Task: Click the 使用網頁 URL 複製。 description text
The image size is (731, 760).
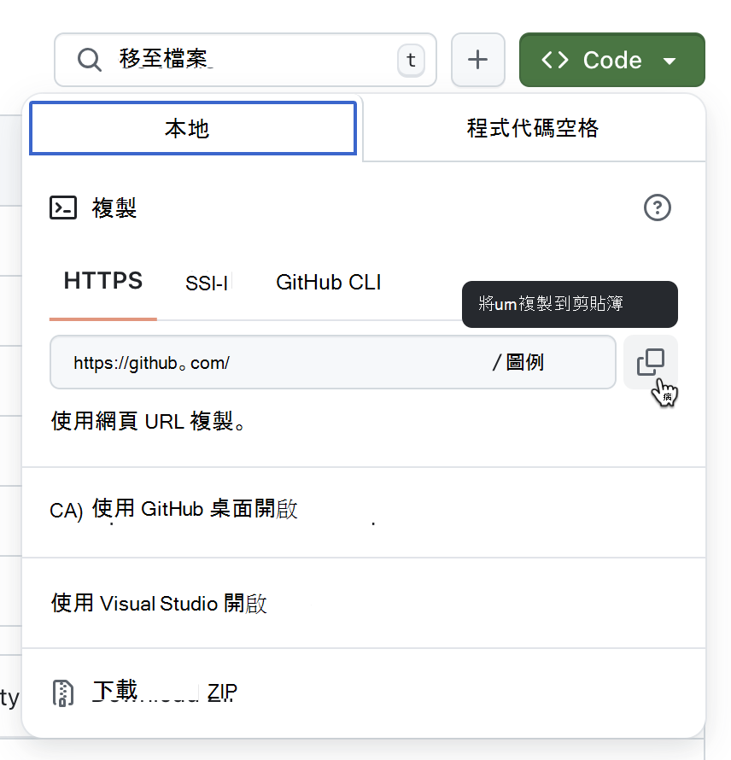Action: (x=149, y=421)
